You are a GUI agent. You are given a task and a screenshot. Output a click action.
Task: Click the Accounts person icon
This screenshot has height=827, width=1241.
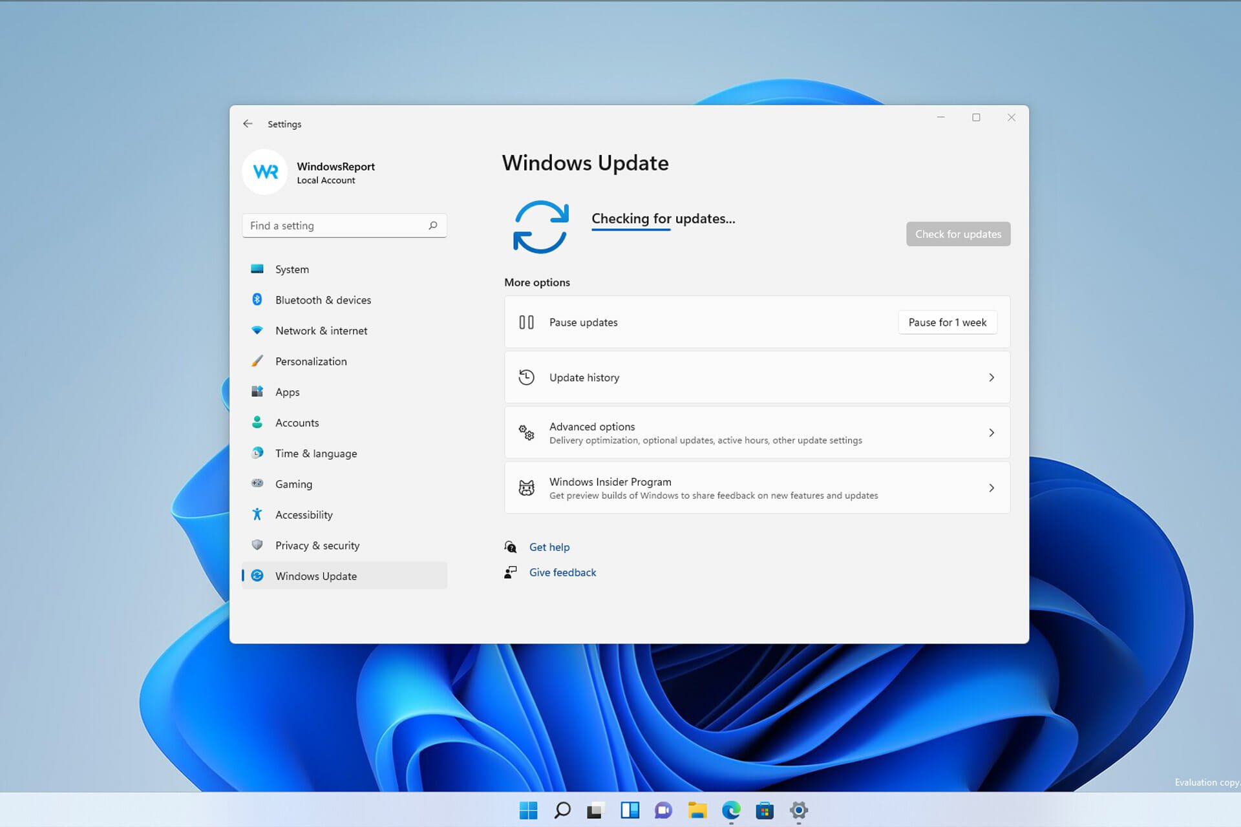257,422
